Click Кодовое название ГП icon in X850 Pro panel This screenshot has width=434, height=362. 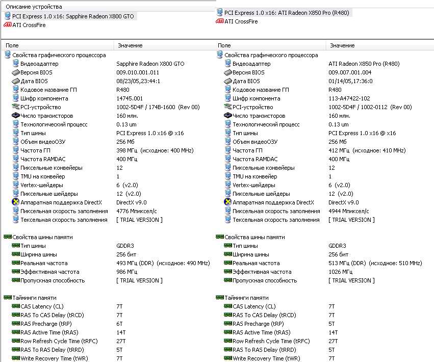click(228, 90)
